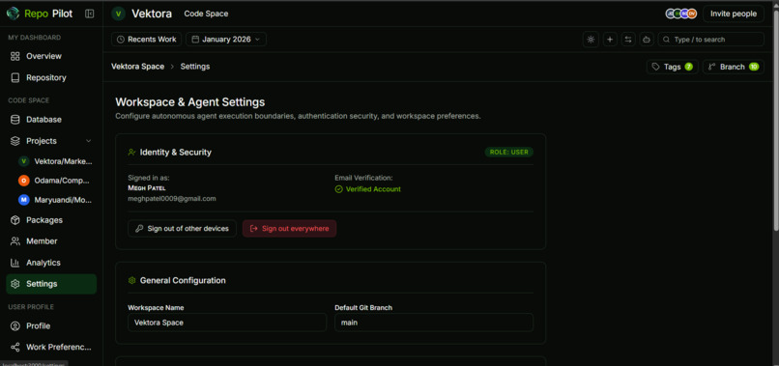Open the Profile user icon
This screenshot has width=779, height=366.
click(x=15, y=326)
